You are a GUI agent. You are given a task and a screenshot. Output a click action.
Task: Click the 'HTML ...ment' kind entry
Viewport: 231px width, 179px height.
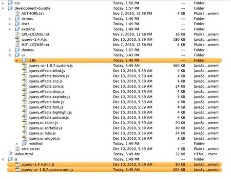[205, 154]
